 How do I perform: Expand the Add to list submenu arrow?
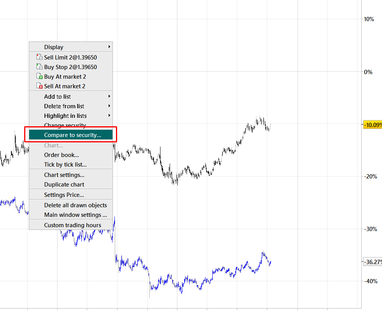coord(109,96)
